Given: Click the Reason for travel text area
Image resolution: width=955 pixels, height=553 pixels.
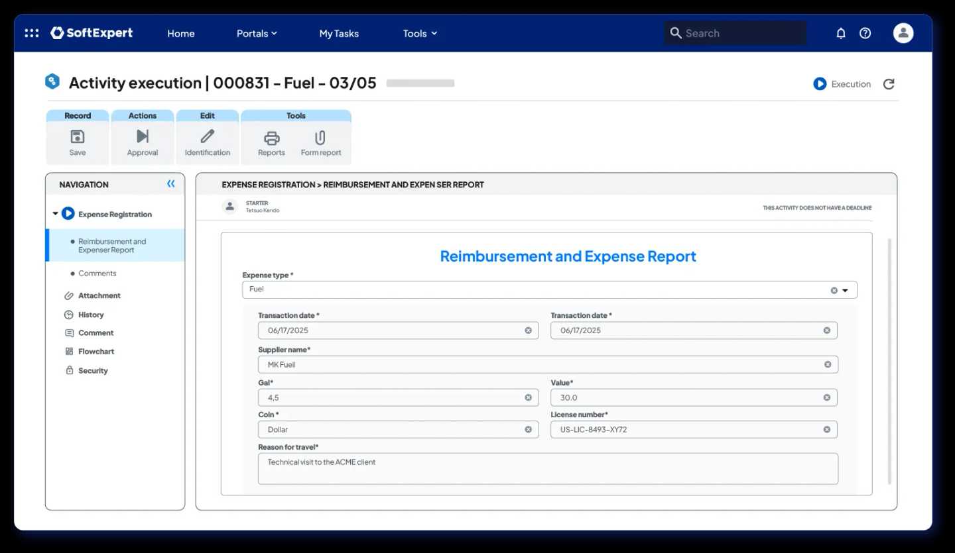Looking at the screenshot, I should [548, 469].
